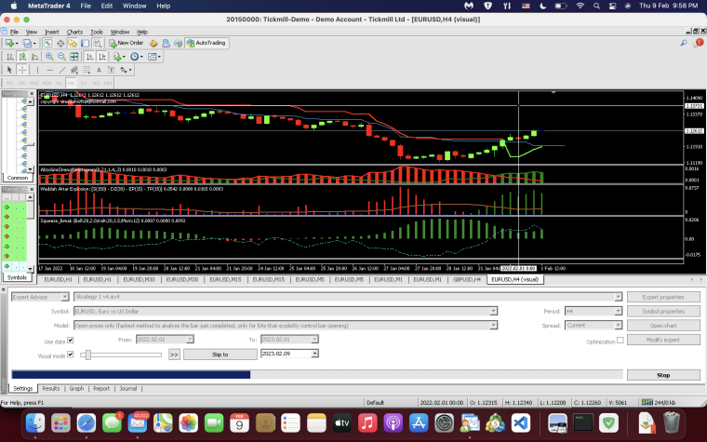Toggle the Market Watch panel icon
Viewport: 707px width, 442px height.
[47, 43]
